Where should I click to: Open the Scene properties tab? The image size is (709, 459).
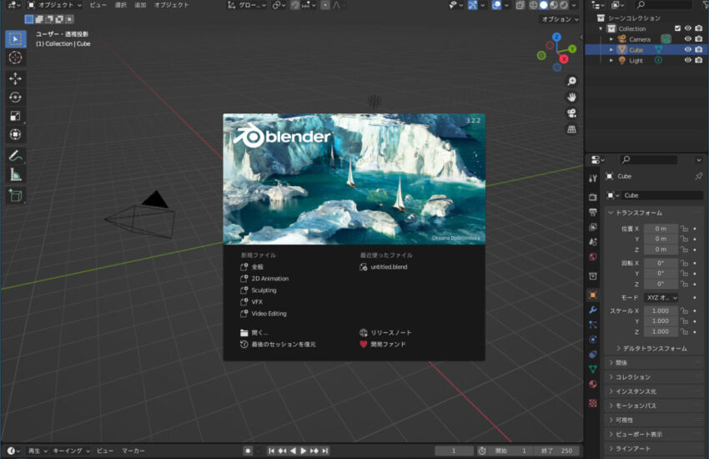click(593, 242)
